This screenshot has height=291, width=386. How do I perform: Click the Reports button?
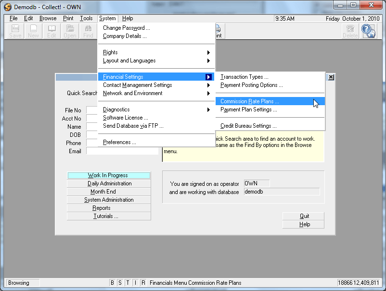point(109,208)
